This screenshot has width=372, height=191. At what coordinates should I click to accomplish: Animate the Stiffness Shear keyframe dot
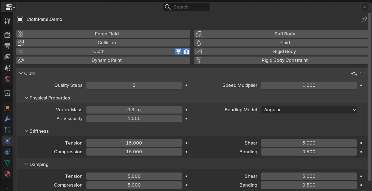[x=361, y=143]
